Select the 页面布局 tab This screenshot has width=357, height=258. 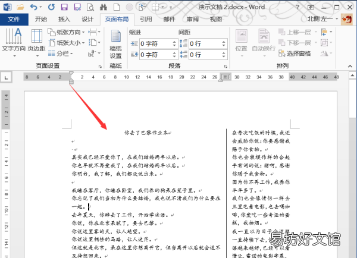pyautogui.click(x=117, y=20)
